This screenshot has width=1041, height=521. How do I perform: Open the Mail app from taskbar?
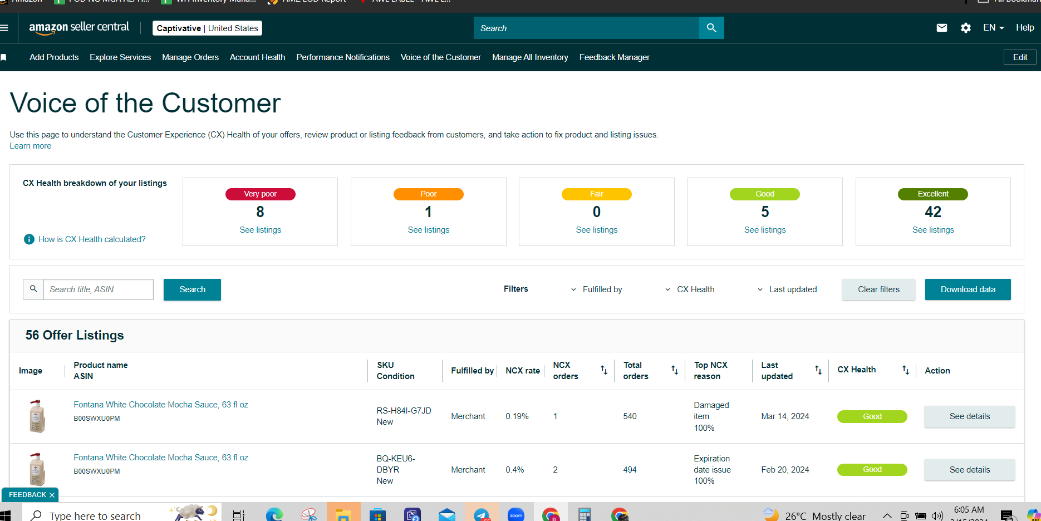447,515
